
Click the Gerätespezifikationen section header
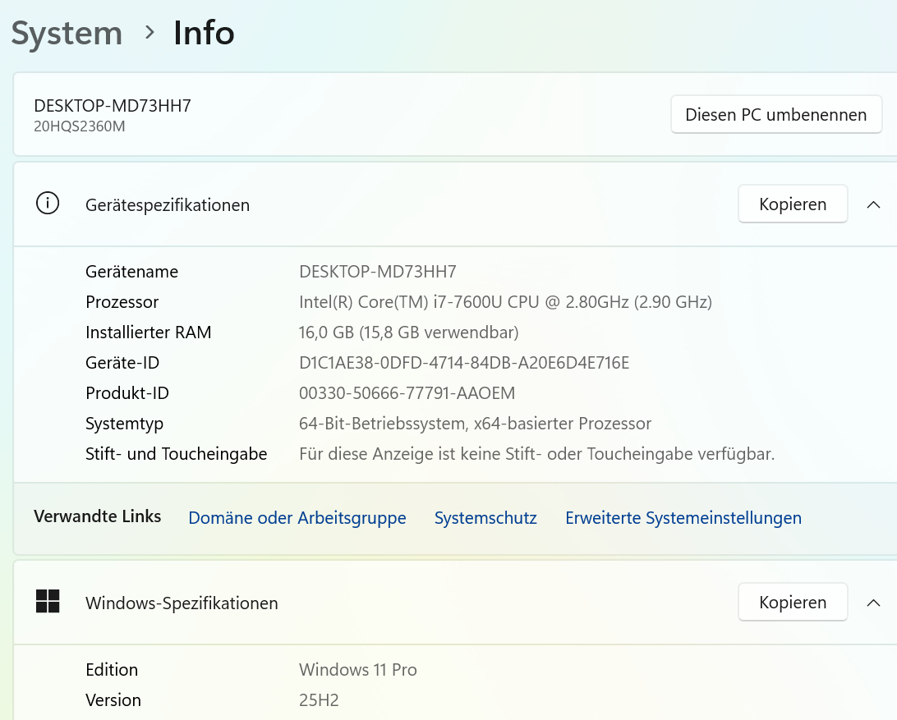tap(455, 204)
